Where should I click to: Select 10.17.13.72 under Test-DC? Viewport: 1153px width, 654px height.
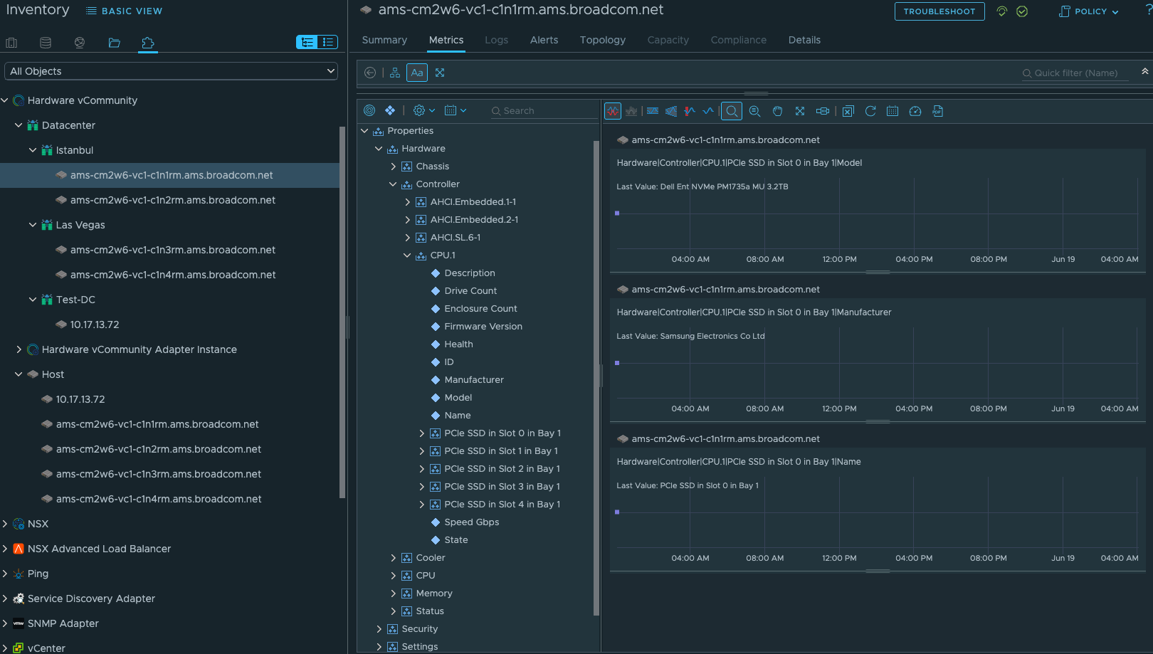[95, 325]
